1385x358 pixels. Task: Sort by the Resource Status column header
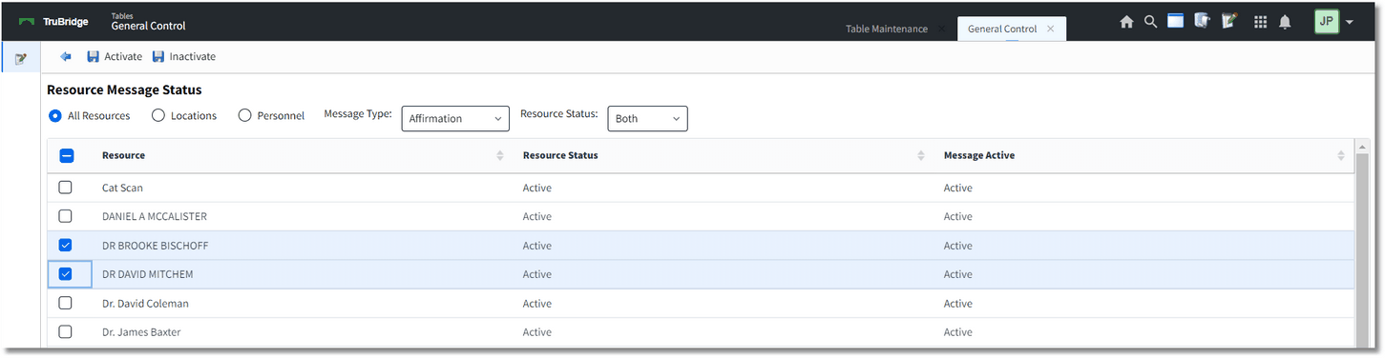coord(560,155)
